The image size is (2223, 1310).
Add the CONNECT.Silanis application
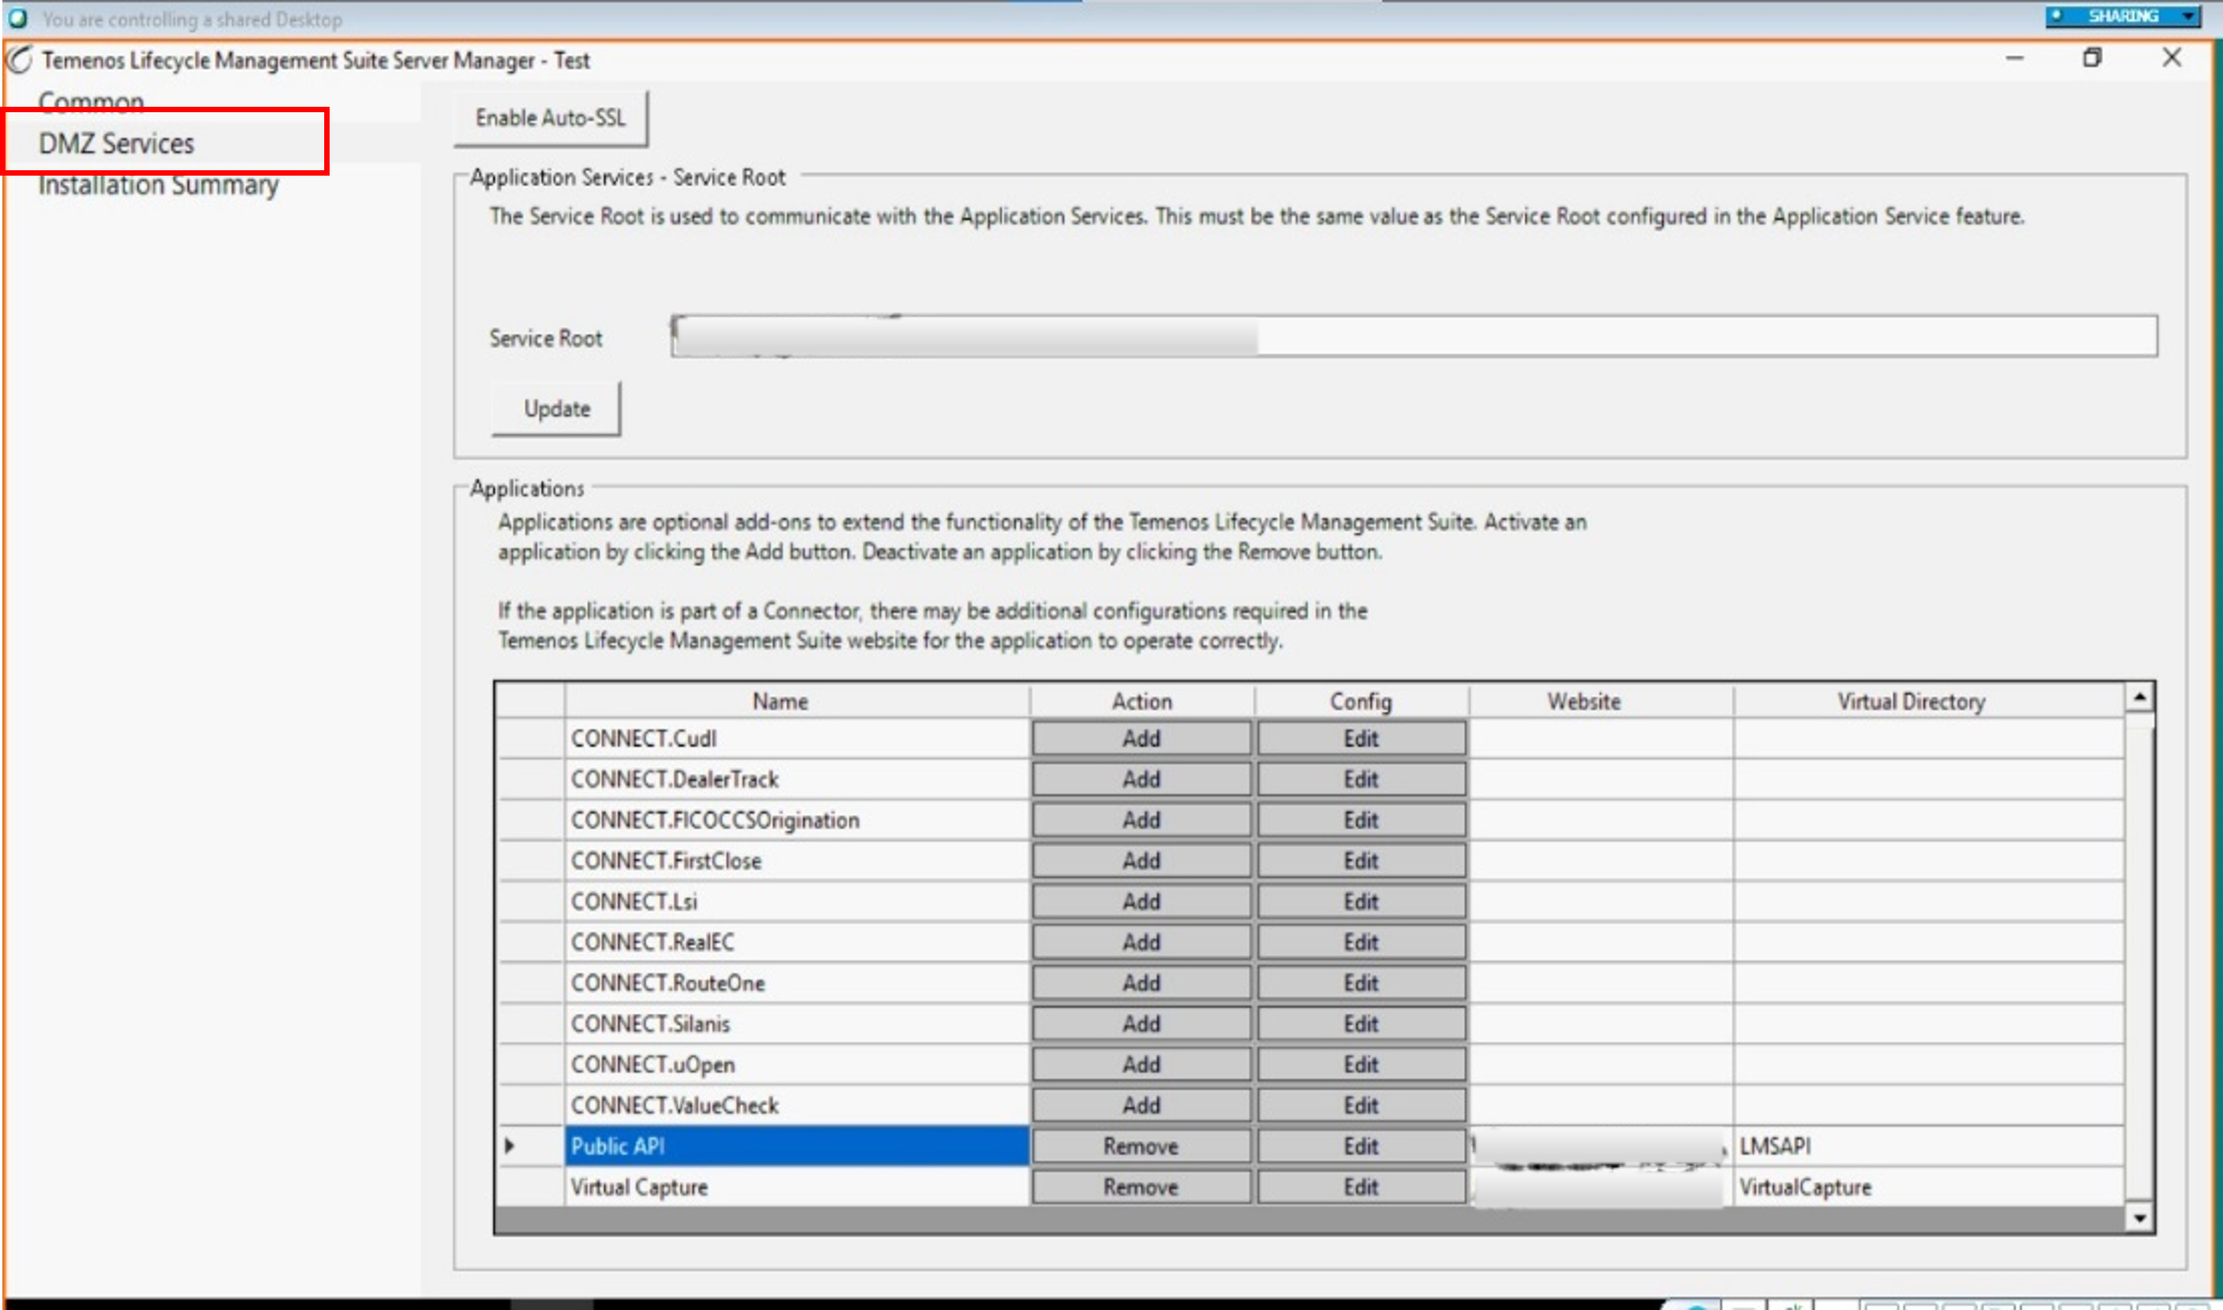tap(1141, 1023)
